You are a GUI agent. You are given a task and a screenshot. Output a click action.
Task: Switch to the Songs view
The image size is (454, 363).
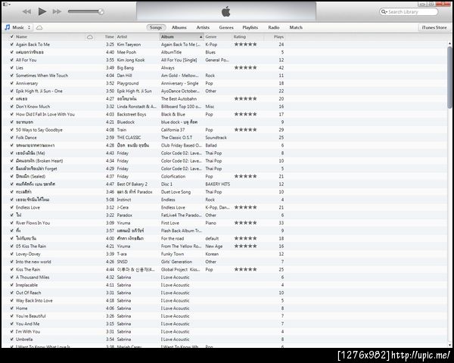156,27
